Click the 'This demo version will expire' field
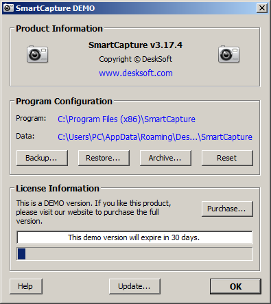 click(x=134, y=237)
